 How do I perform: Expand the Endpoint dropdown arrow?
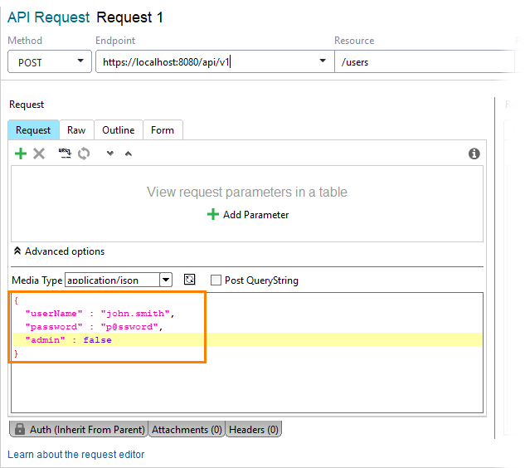(323, 61)
